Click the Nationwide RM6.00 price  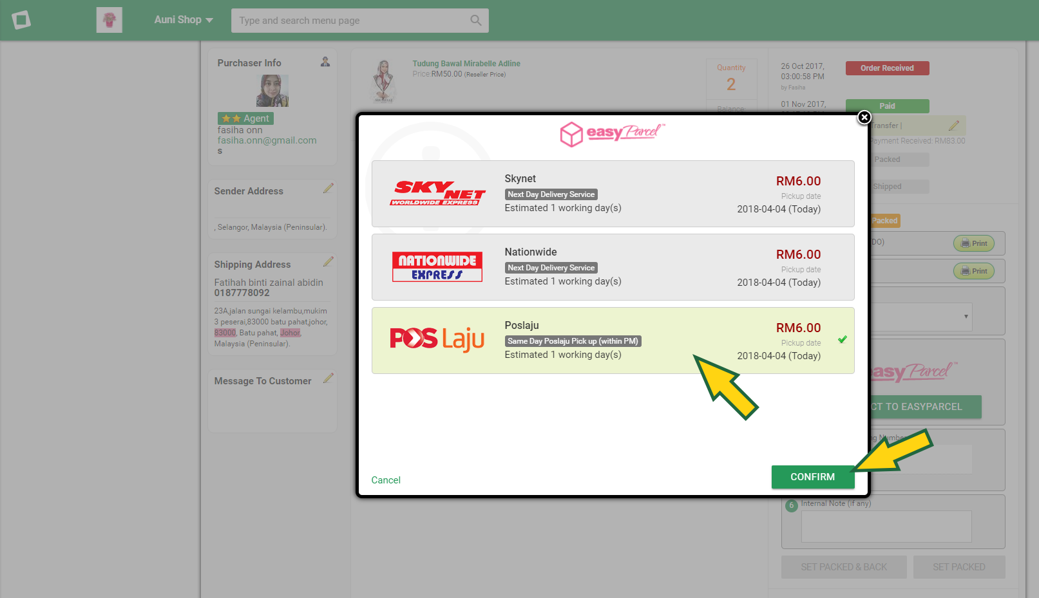point(798,254)
